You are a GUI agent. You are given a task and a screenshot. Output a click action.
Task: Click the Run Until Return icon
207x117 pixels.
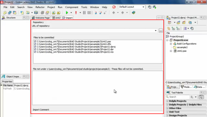pyautogui.click(x=105, y=13)
